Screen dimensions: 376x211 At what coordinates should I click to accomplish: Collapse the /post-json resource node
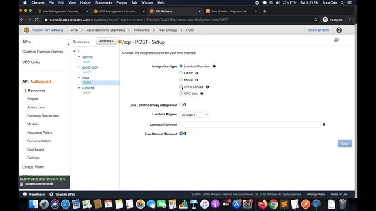(x=79, y=67)
